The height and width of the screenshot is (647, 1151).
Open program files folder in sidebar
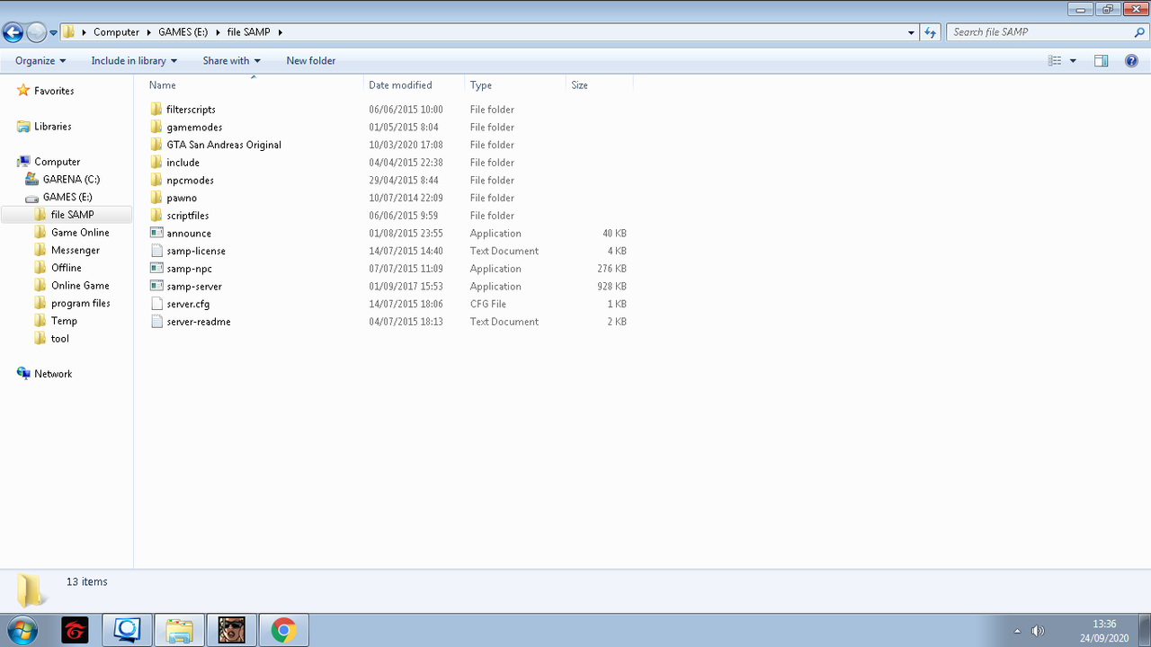(80, 304)
